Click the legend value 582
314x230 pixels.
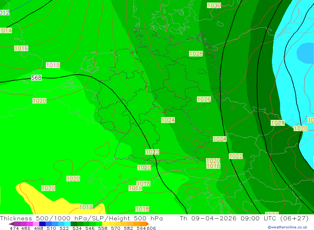pos(128,228)
